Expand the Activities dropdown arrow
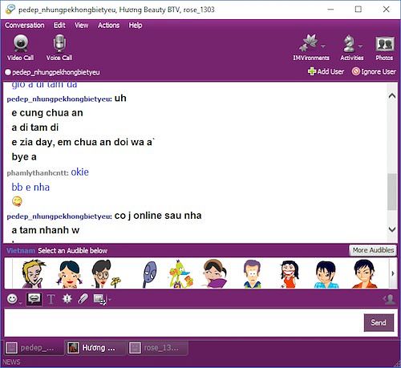The image size is (401, 368). coord(360,47)
